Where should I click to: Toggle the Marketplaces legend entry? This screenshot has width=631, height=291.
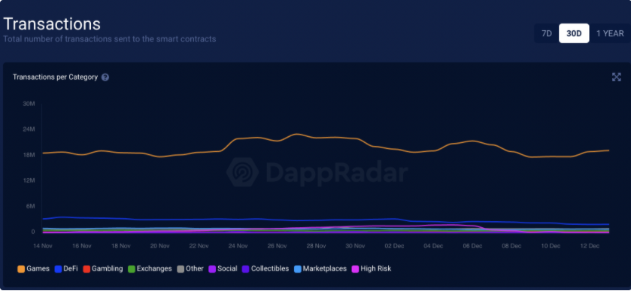[x=320, y=268]
